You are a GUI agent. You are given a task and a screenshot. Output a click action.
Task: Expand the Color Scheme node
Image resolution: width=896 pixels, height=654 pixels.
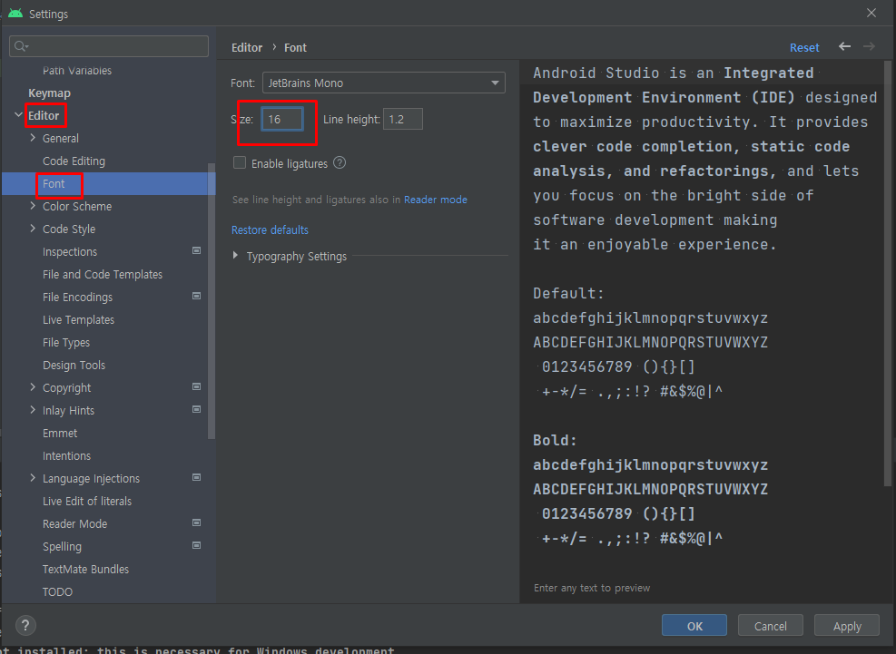33,206
